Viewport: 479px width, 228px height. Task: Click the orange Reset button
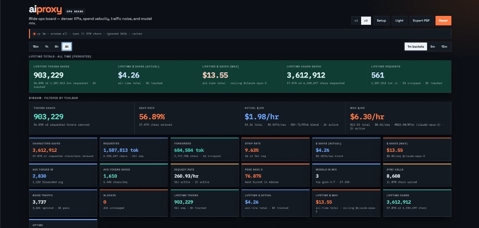coord(443,21)
